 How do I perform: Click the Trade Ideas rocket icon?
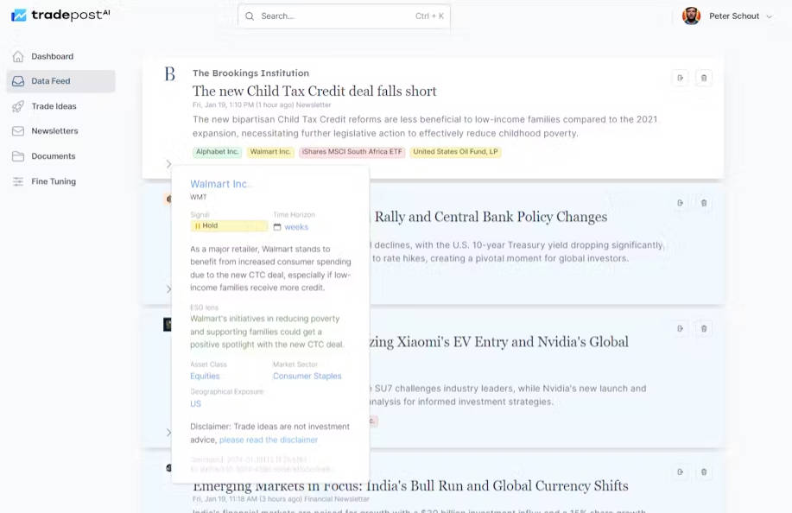tap(18, 106)
